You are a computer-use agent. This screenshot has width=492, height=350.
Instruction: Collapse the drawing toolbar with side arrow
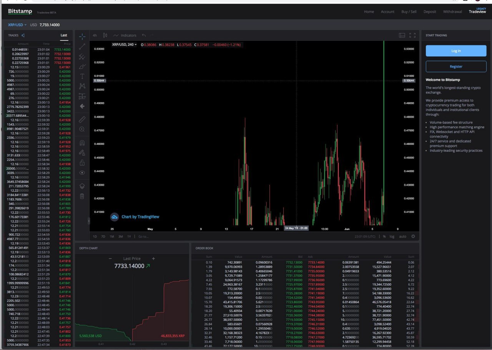89,221
